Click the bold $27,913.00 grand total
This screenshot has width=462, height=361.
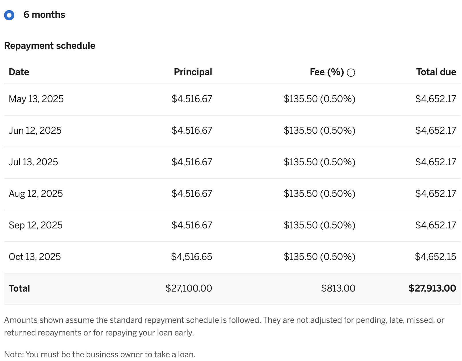tap(432, 288)
